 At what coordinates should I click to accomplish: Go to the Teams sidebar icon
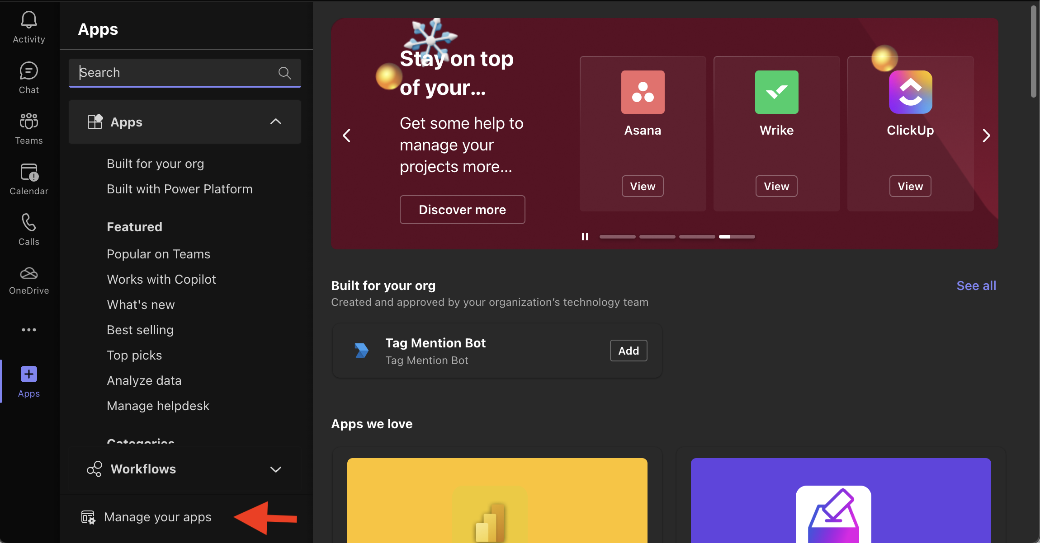click(29, 122)
